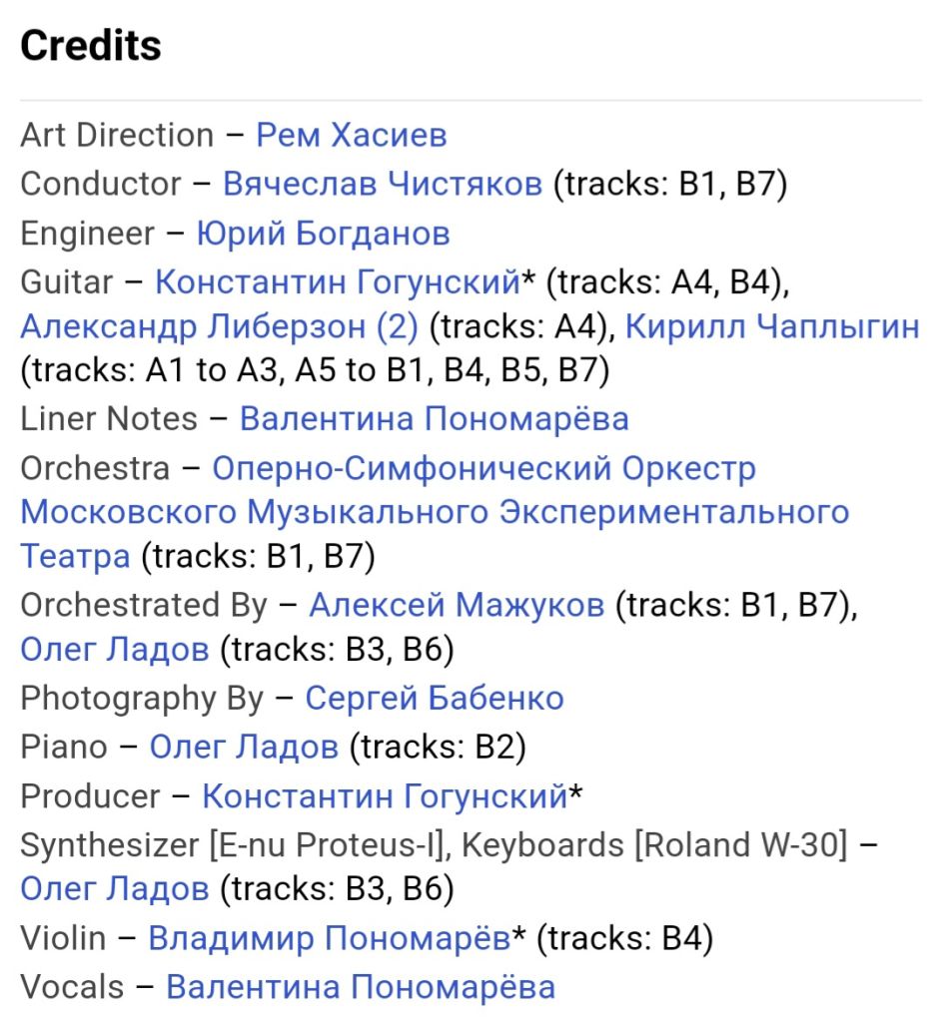Image resolution: width=940 pixels, height=1022 pixels.
Task: Open Александр Либерзон (2) artist link
Action: [x=219, y=326]
